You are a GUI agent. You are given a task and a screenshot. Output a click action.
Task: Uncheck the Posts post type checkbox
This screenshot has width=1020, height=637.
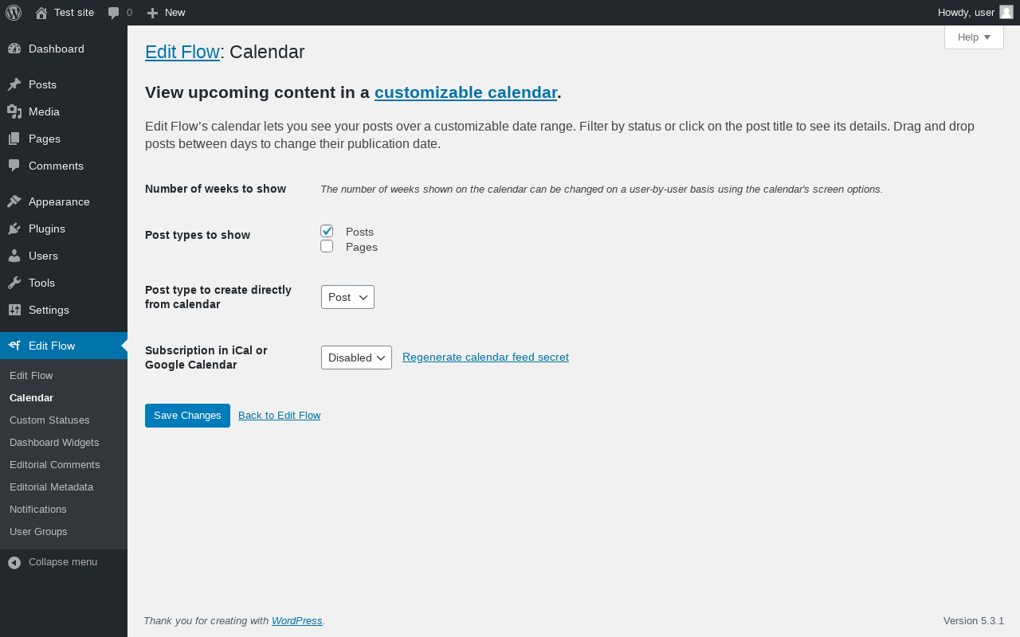(327, 231)
